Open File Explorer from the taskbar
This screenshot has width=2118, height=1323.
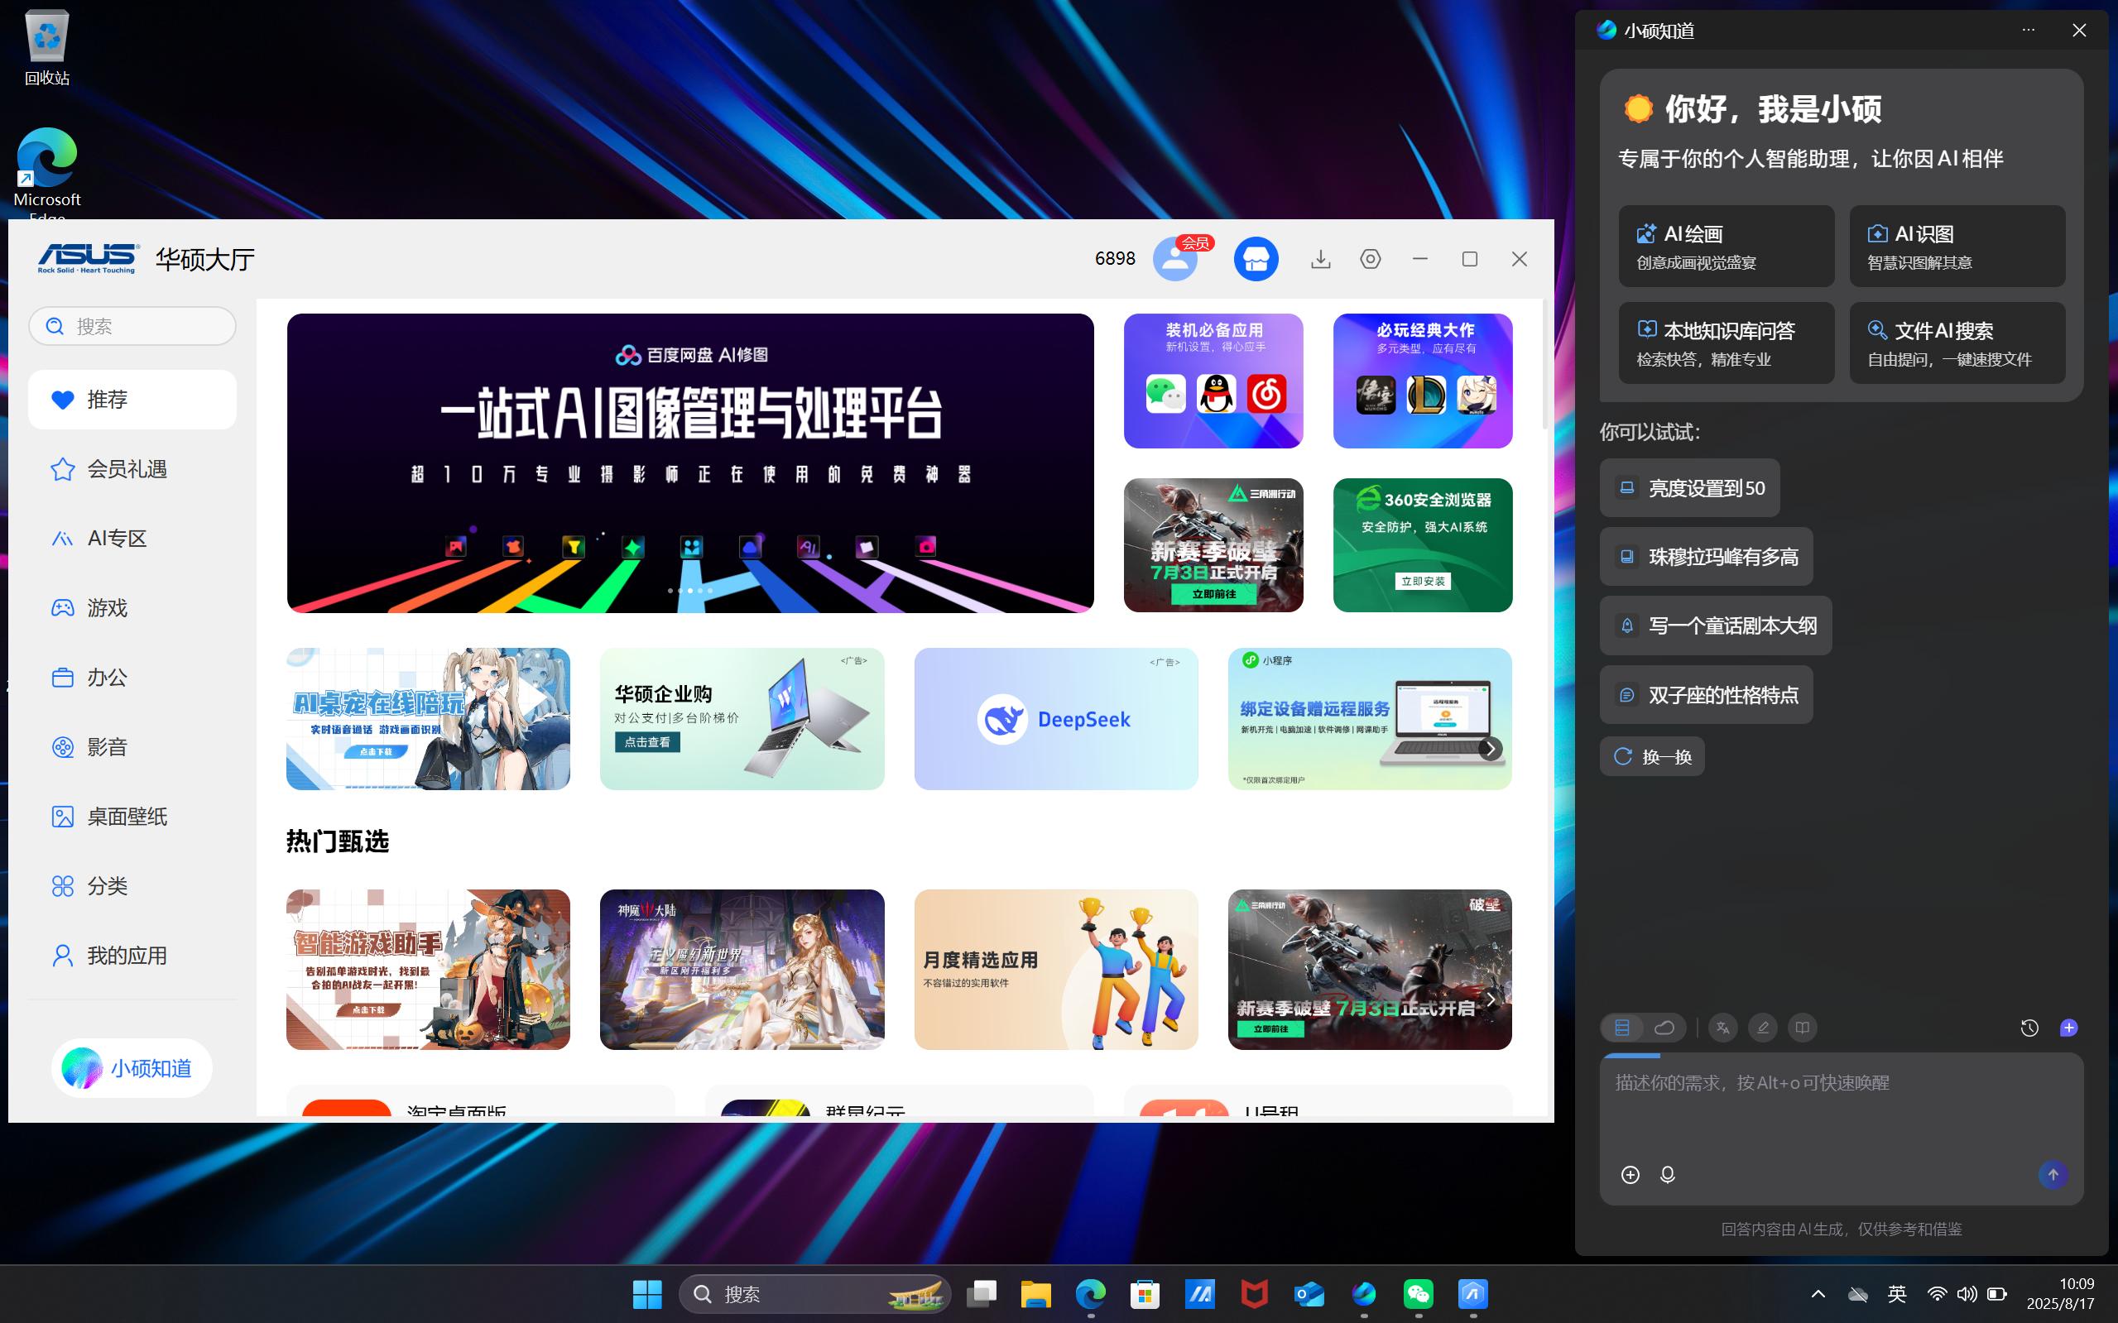pyautogui.click(x=1035, y=1293)
